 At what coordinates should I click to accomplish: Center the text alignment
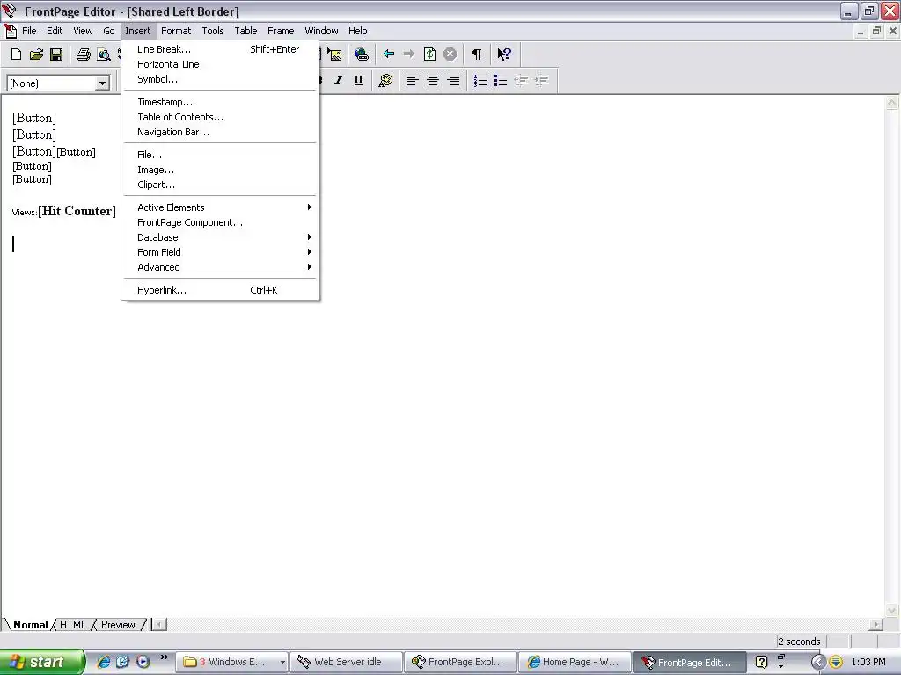433,80
